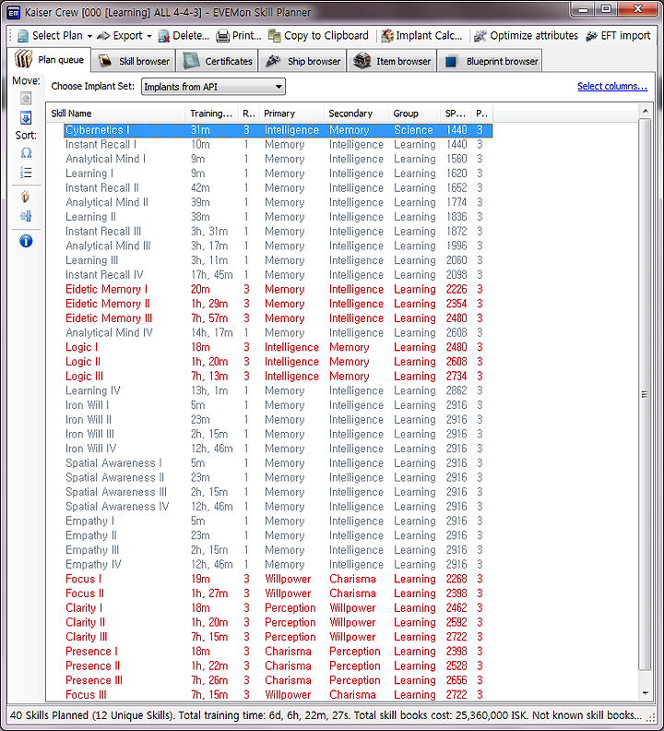The width and height of the screenshot is (664, 731).
Task: Click the Delete plan toolbar button
Action: 184,35
